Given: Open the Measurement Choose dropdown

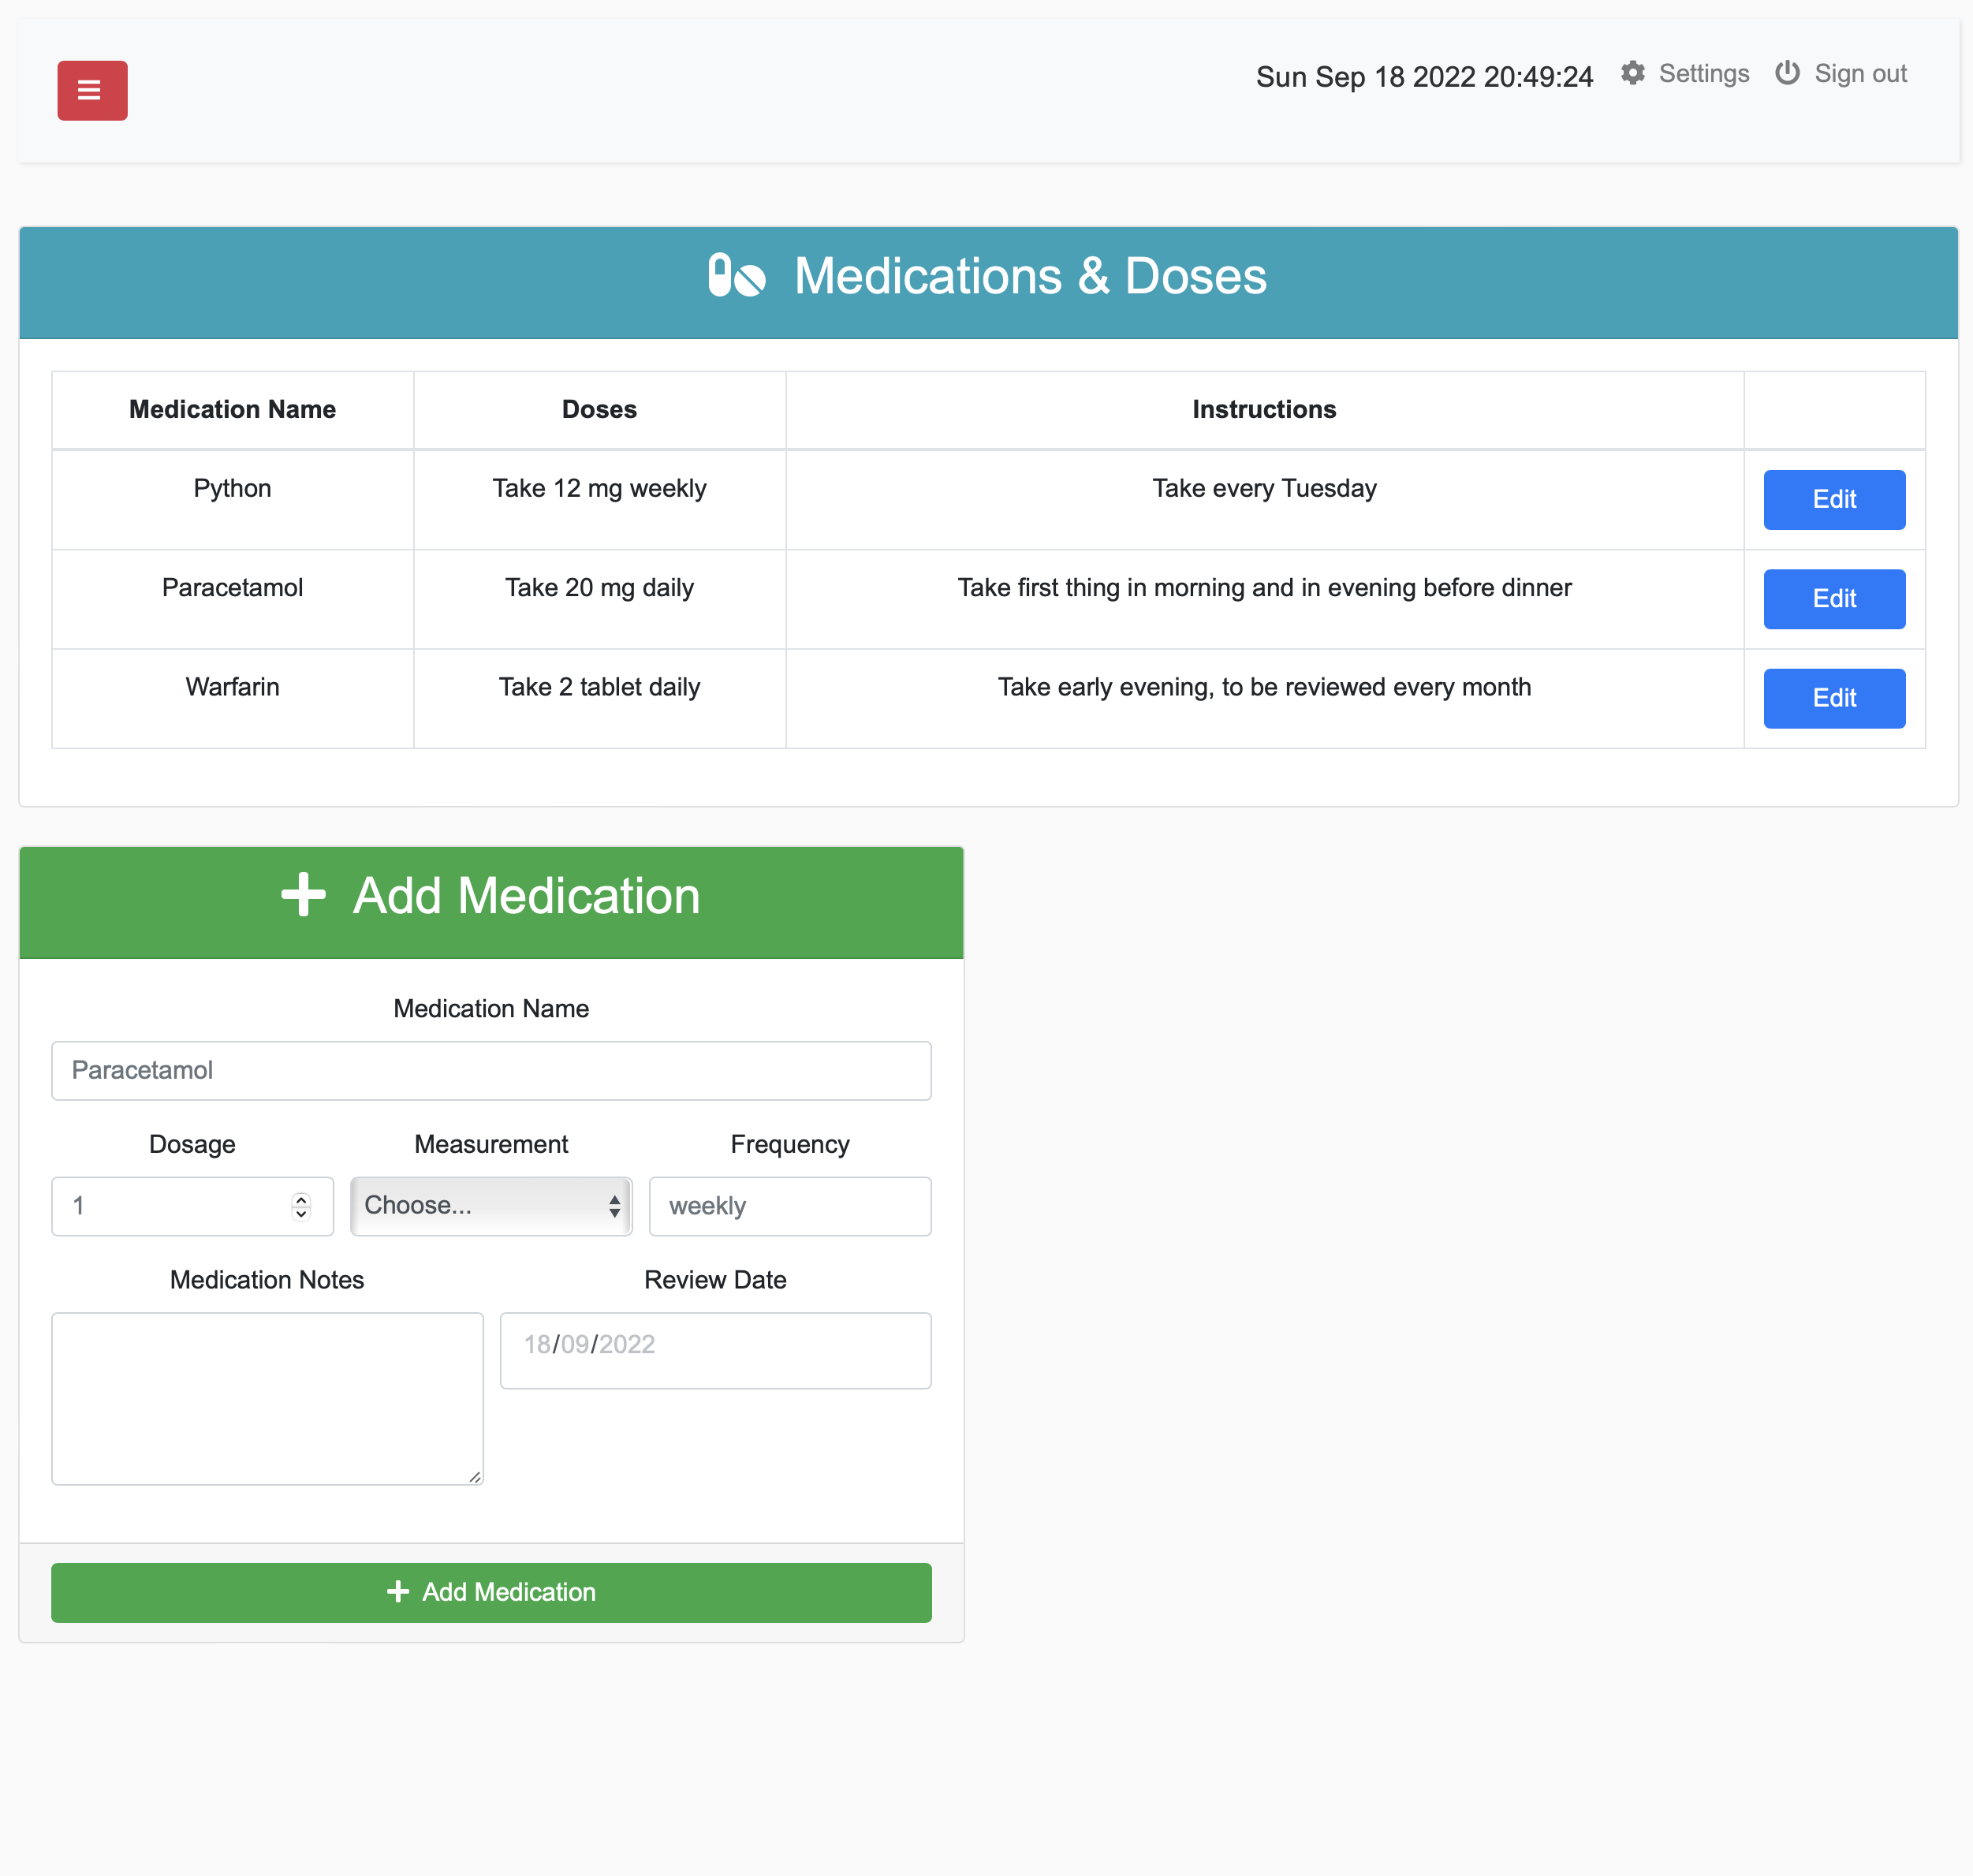Looking at the screenshot, I should point(490,1206).
